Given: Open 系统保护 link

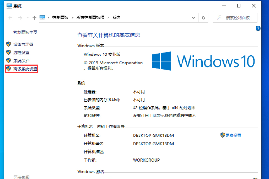Looking at the screenshot, I should pos(21,60).
